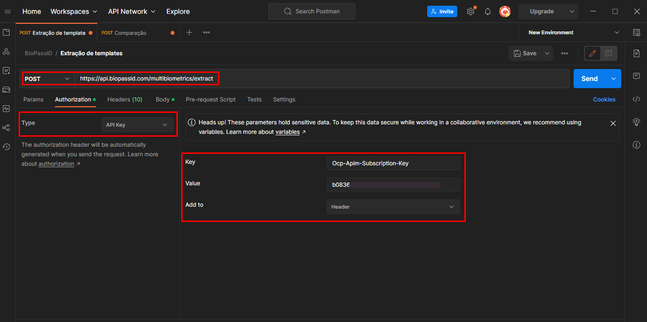Open Collections in the left sidebar
The image size is (647, 322).
point(6,32)
